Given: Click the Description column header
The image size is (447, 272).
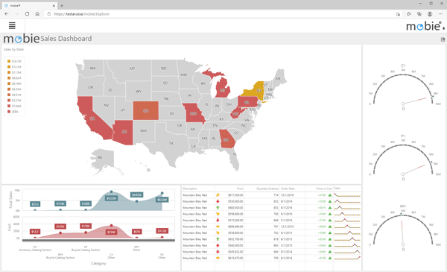Looking at the screenshot, I should click(x=190, y=189).
